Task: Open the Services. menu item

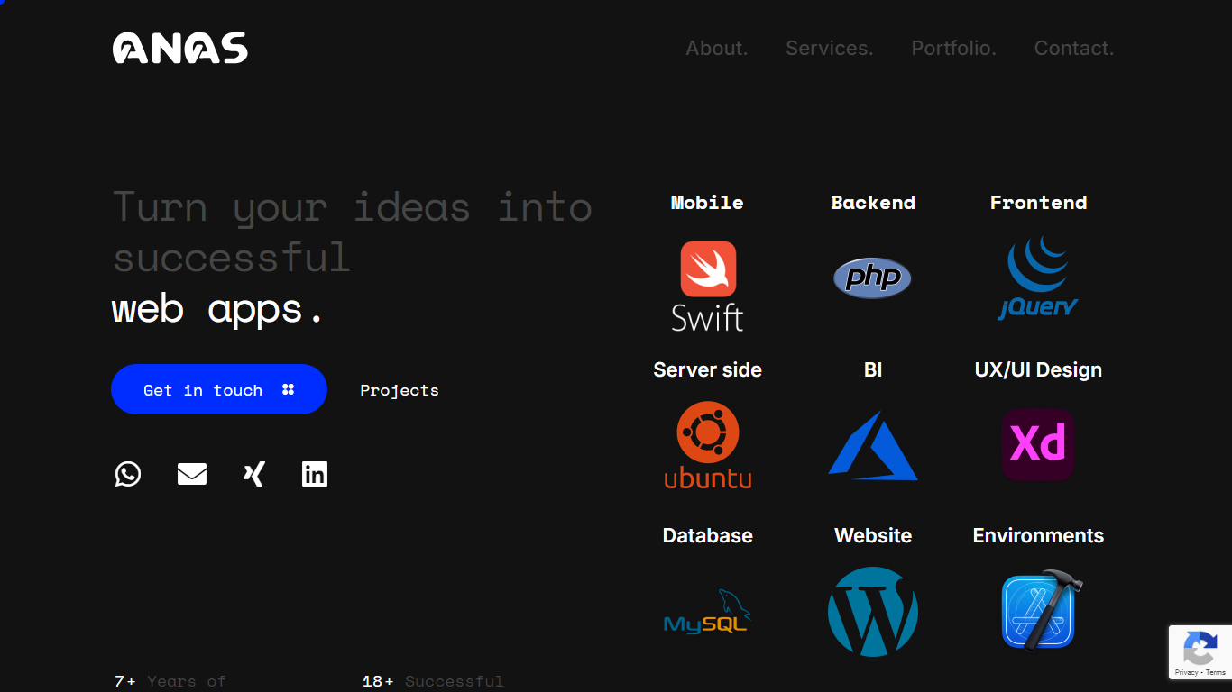Action: click(x=830, y=49)
